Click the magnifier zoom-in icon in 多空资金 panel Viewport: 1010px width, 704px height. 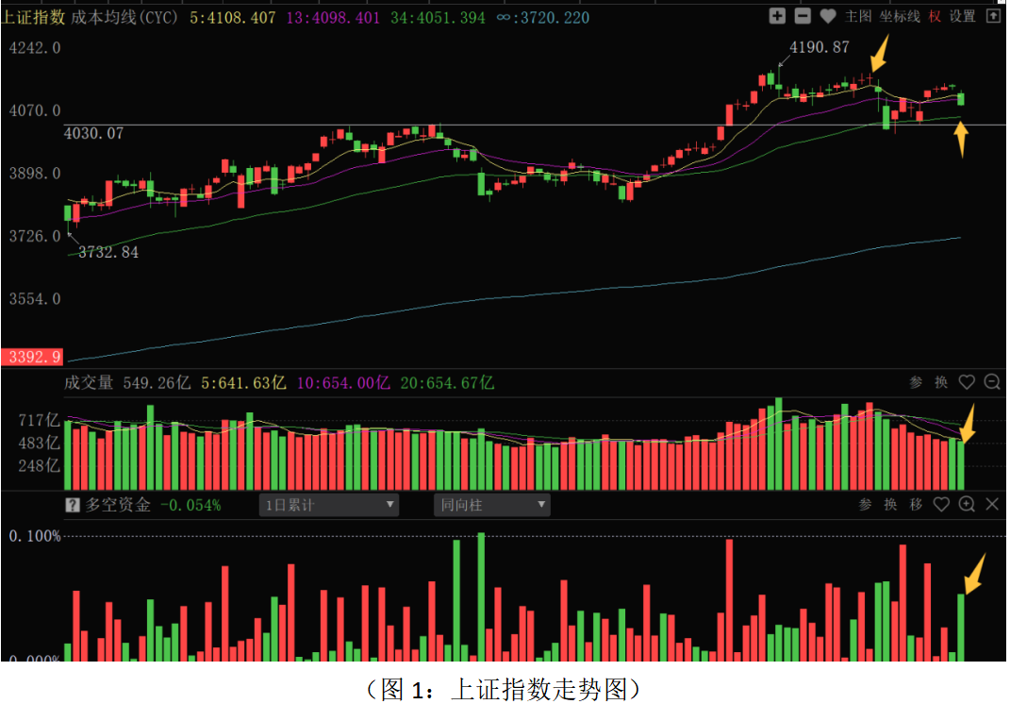967,505
